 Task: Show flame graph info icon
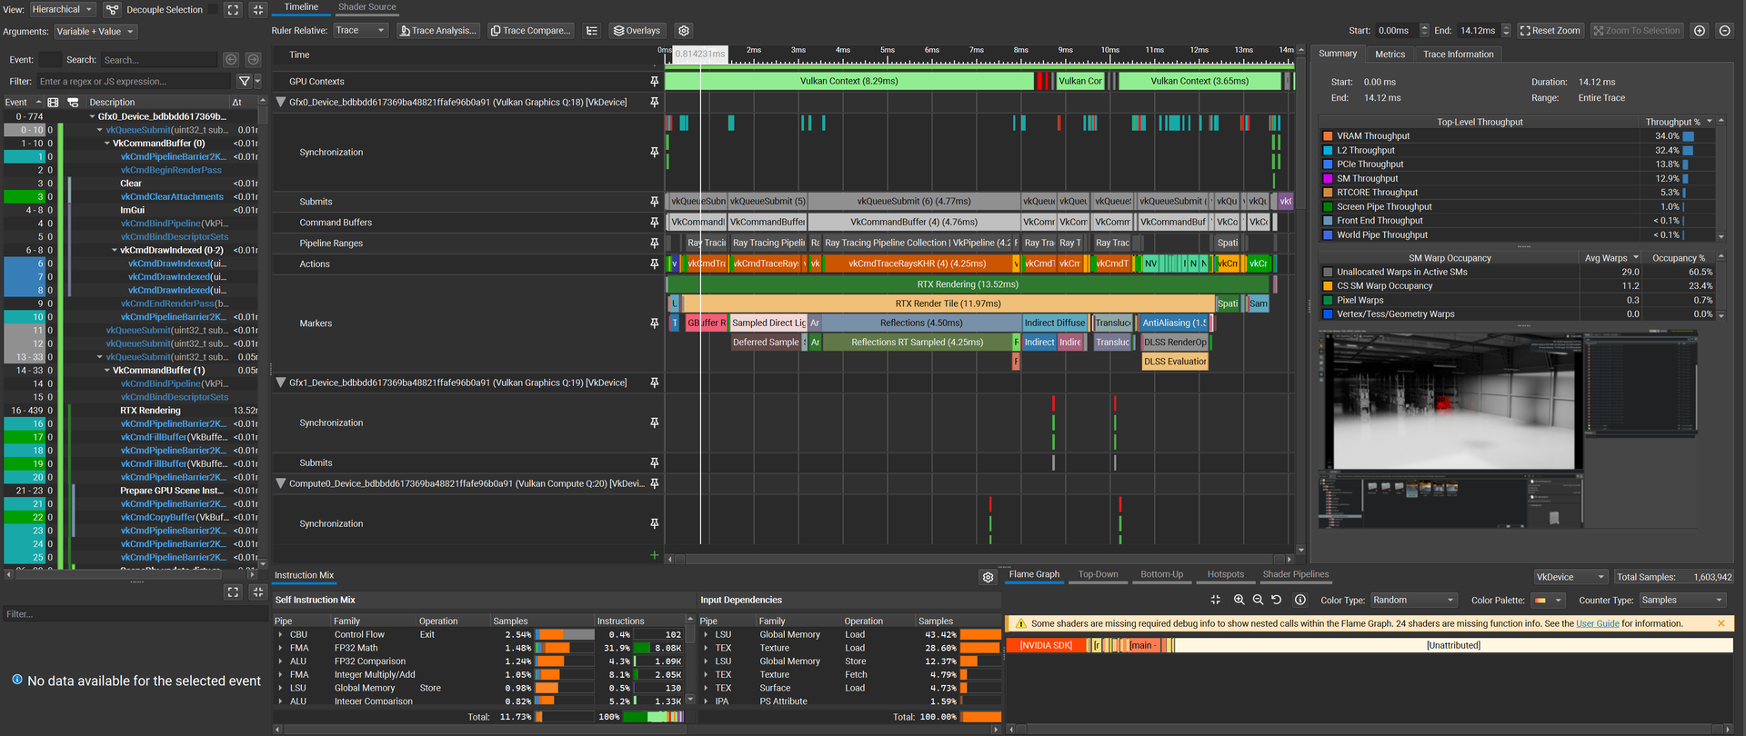pyautogui.click(x=1300, y=600)
